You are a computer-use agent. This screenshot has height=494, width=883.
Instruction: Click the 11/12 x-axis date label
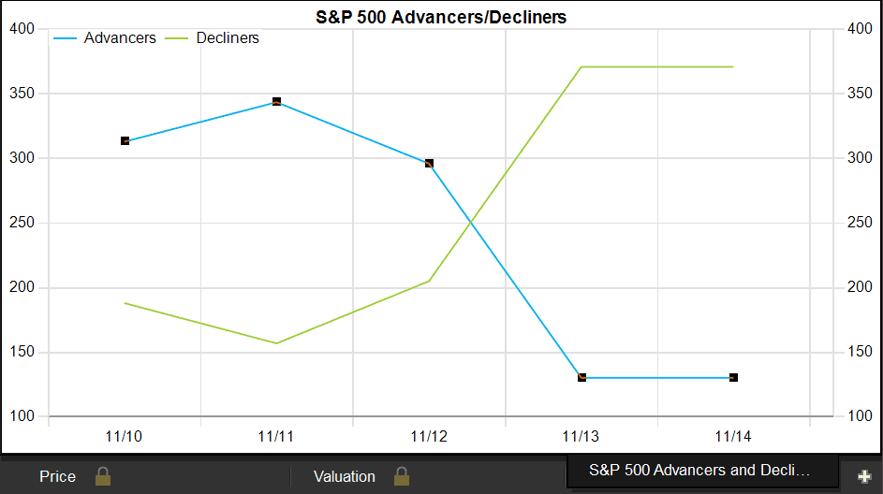click(429, 436)
